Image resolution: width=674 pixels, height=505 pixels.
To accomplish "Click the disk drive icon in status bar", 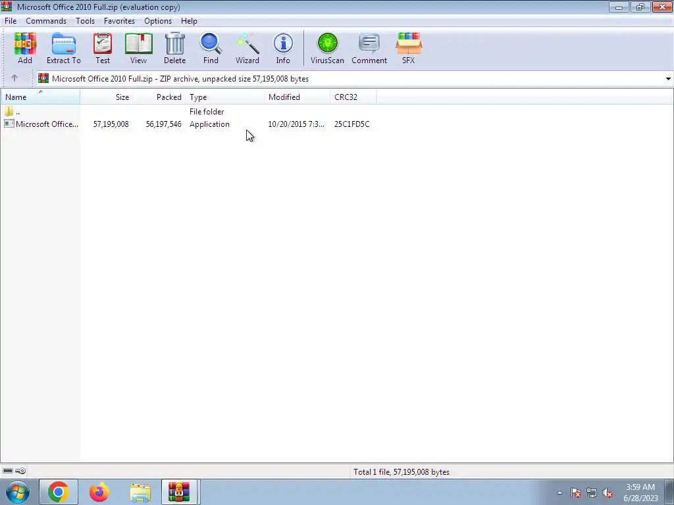I will click(8, 471).
